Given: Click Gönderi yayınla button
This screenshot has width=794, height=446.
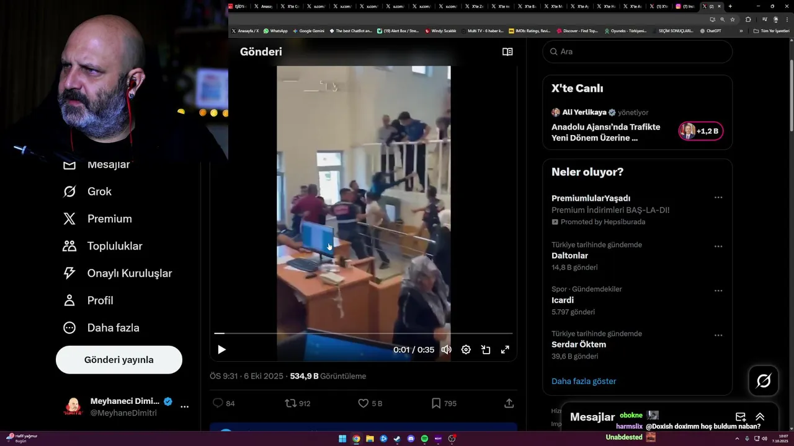Looking at the screenshot, I should 119,360.
